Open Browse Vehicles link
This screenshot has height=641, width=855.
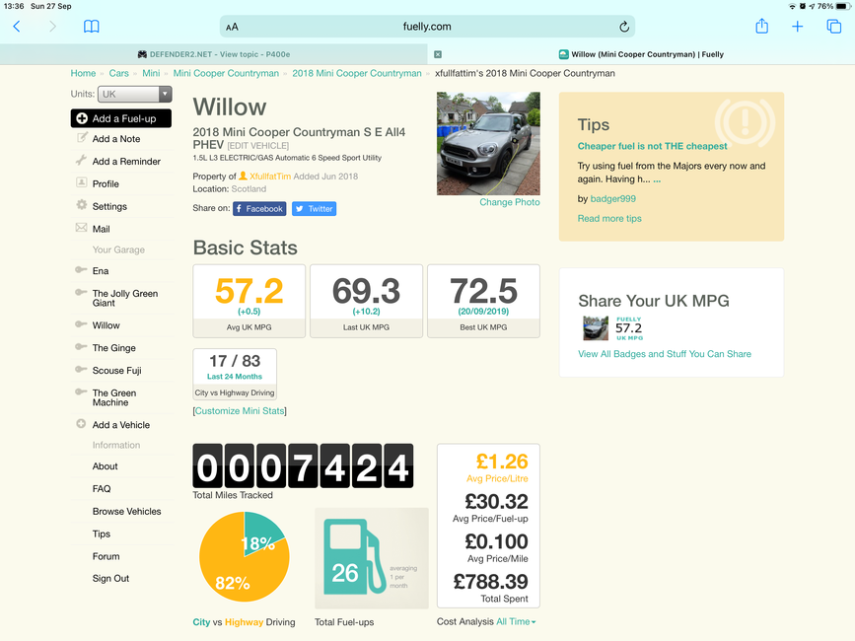[127, 511]
